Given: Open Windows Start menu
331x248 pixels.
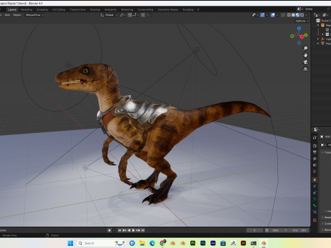Looking at the screenshot, I should [x=70, y=243].
